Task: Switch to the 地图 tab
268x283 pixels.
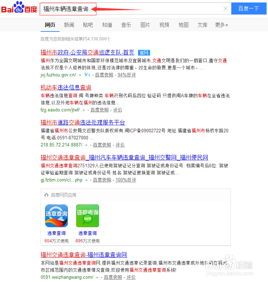Action: [x=183, y=25]
